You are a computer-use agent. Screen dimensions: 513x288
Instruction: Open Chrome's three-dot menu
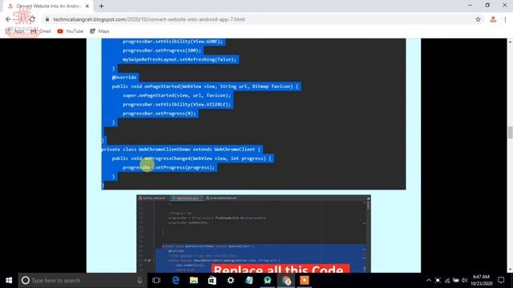pyautogui.click(x=505, y=19)
